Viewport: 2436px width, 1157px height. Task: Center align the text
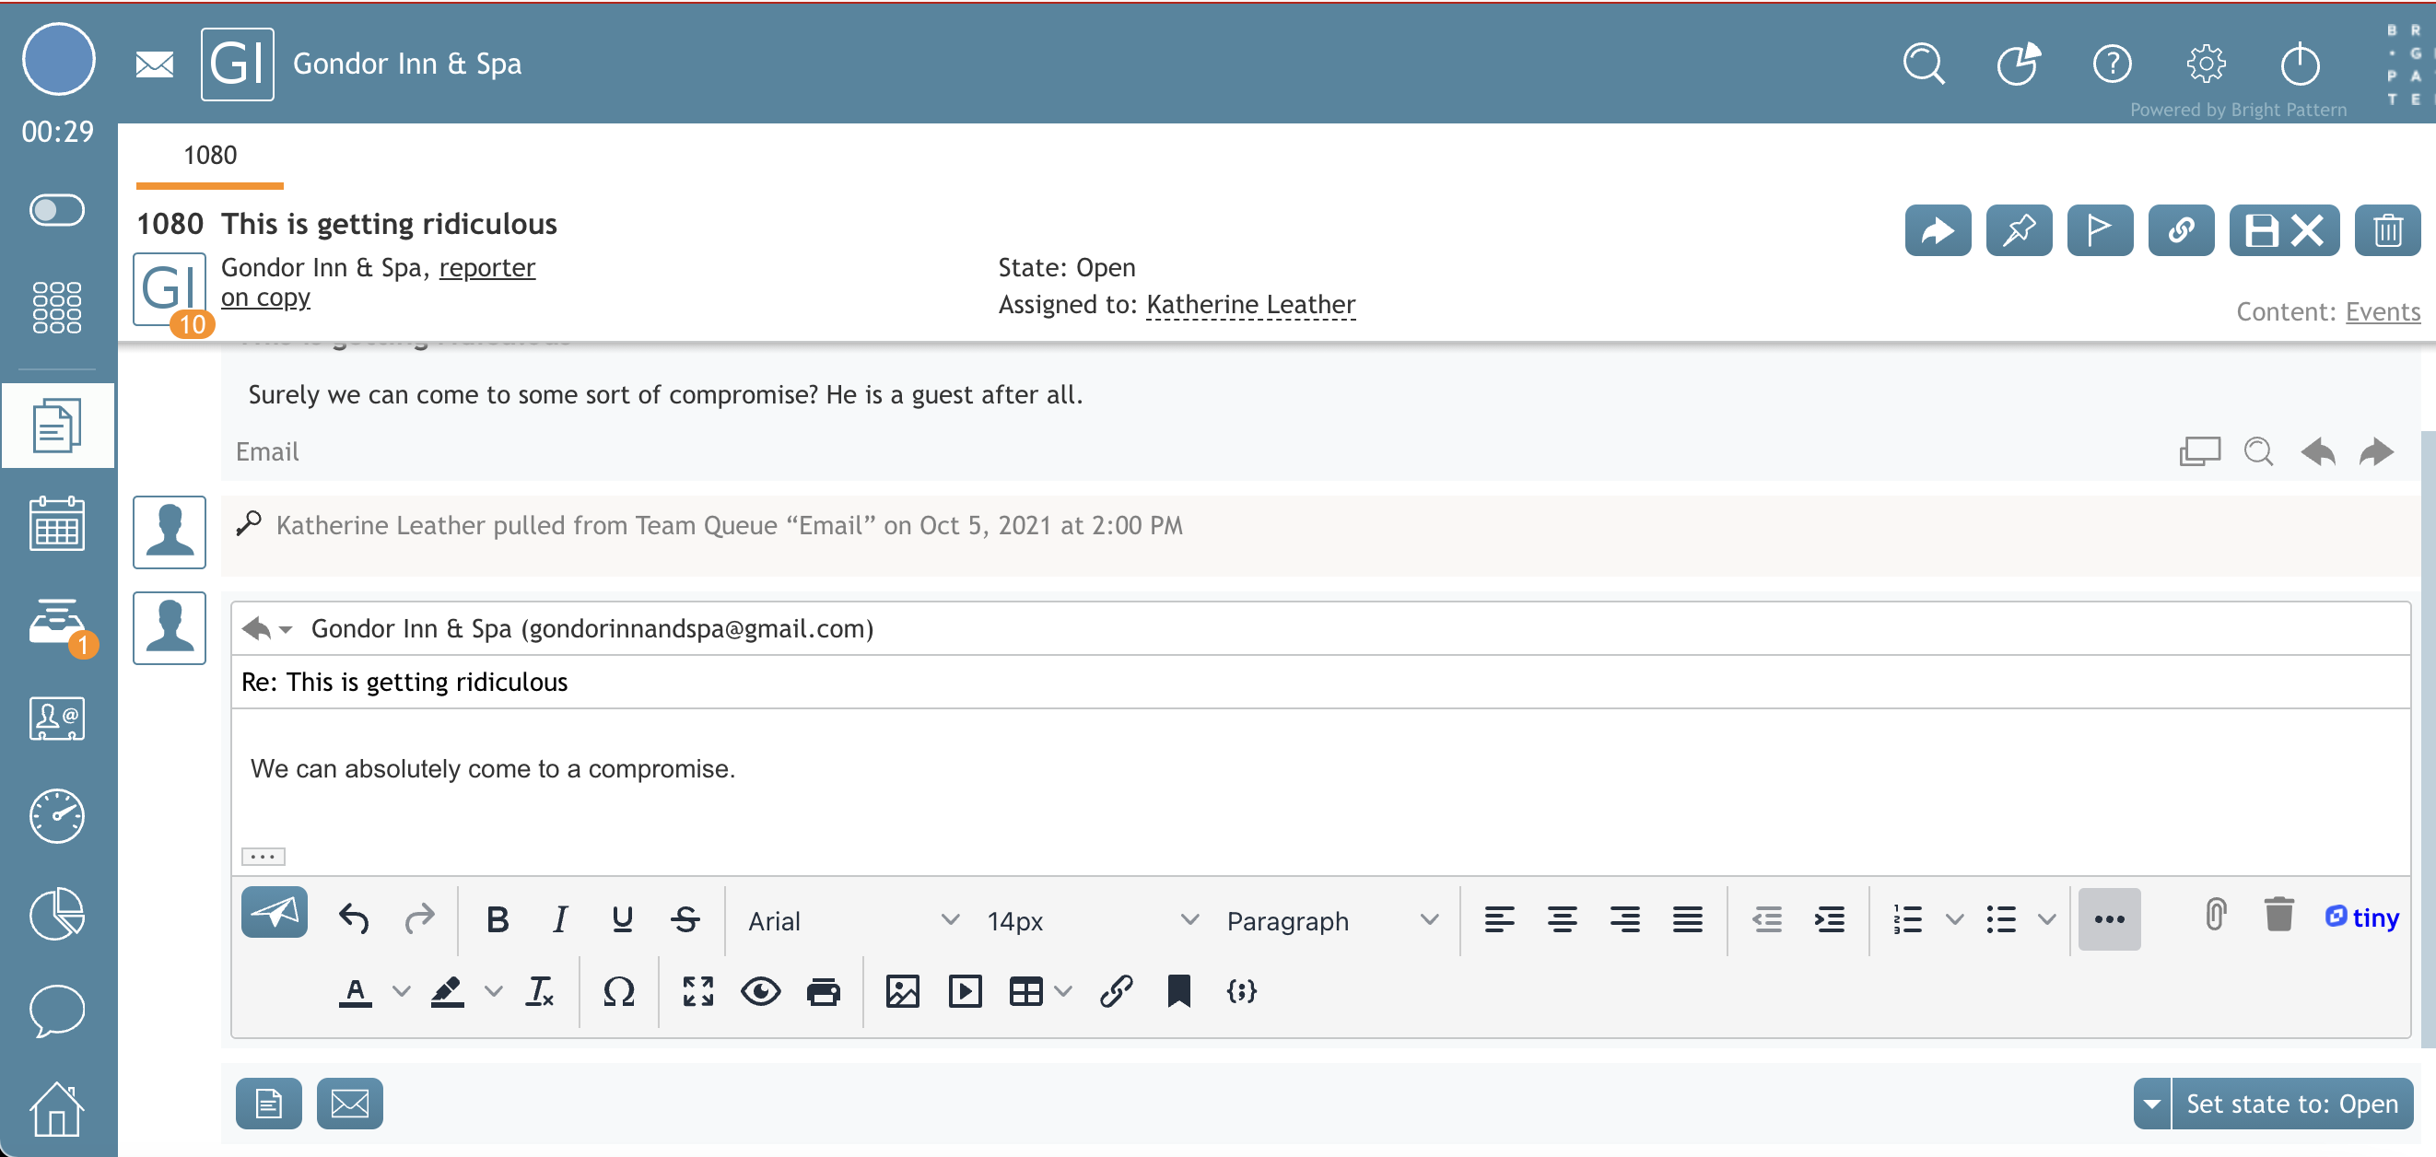point(1562,918)
